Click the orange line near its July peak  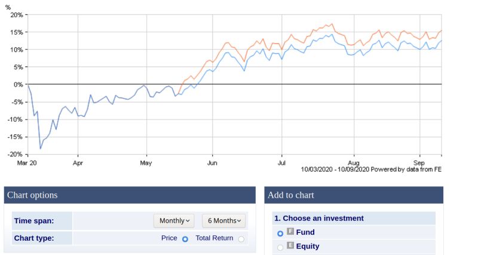pos(332,24)
